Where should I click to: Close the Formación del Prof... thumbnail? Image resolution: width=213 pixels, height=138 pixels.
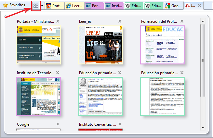point(182,21)
